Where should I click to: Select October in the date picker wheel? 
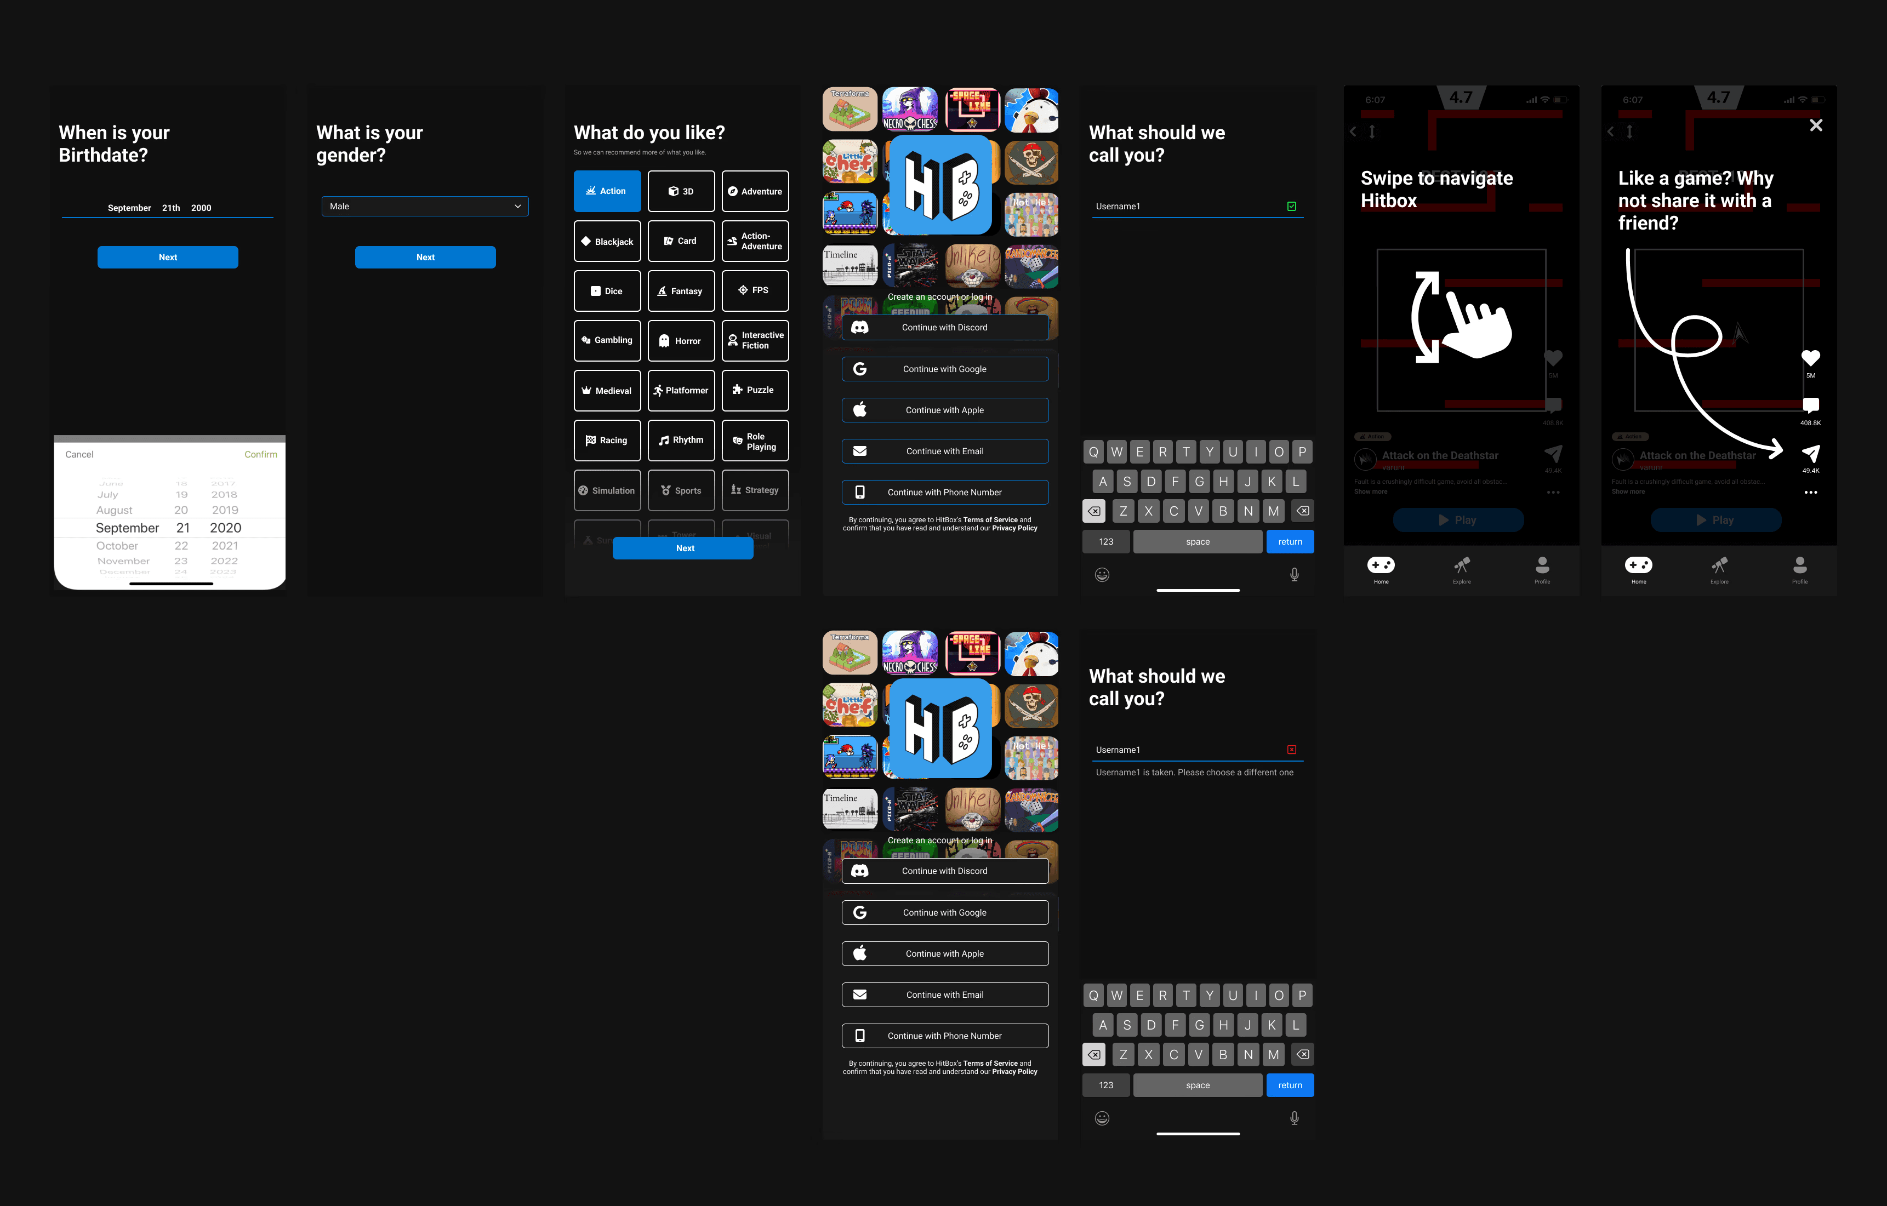point(117,545)
